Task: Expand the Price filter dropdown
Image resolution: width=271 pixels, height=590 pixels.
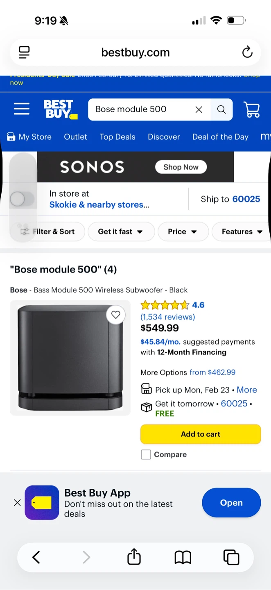Action: pos(183,231)
